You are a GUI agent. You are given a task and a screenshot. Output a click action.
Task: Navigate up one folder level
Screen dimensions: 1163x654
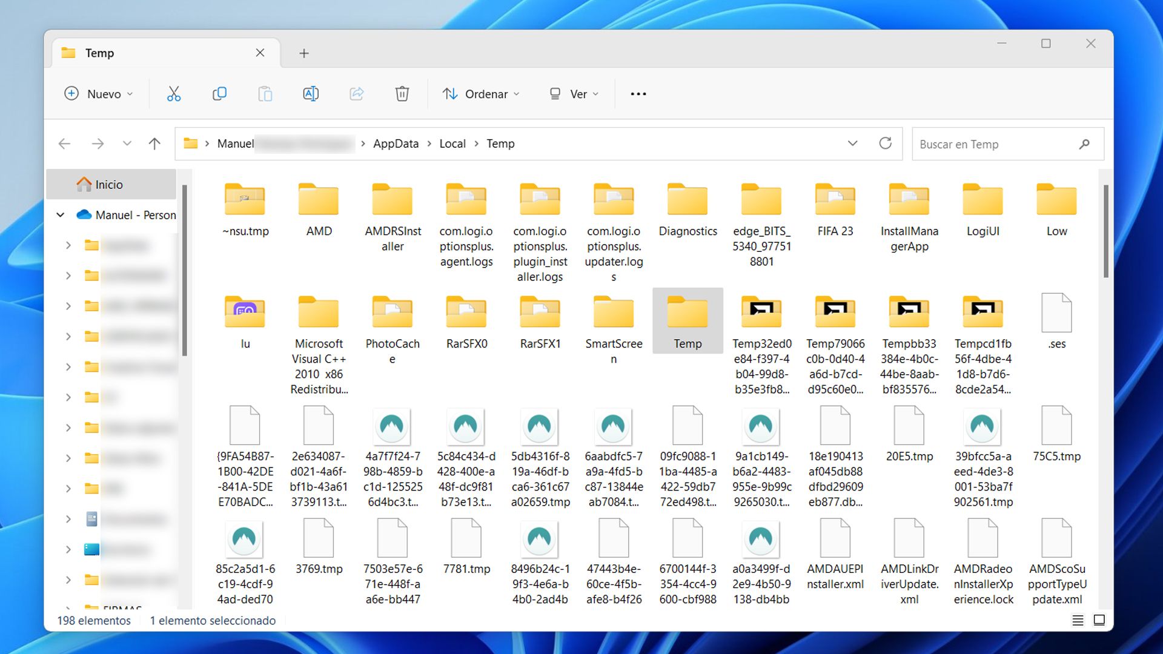pos(155,144)
